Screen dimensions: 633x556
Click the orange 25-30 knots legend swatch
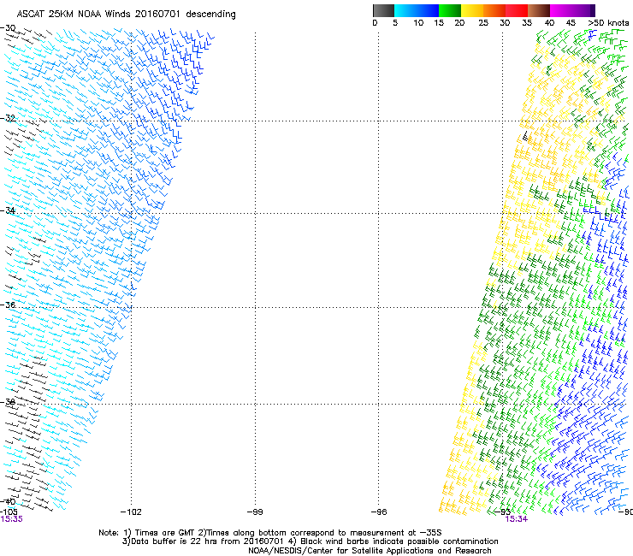coord(494,10)
